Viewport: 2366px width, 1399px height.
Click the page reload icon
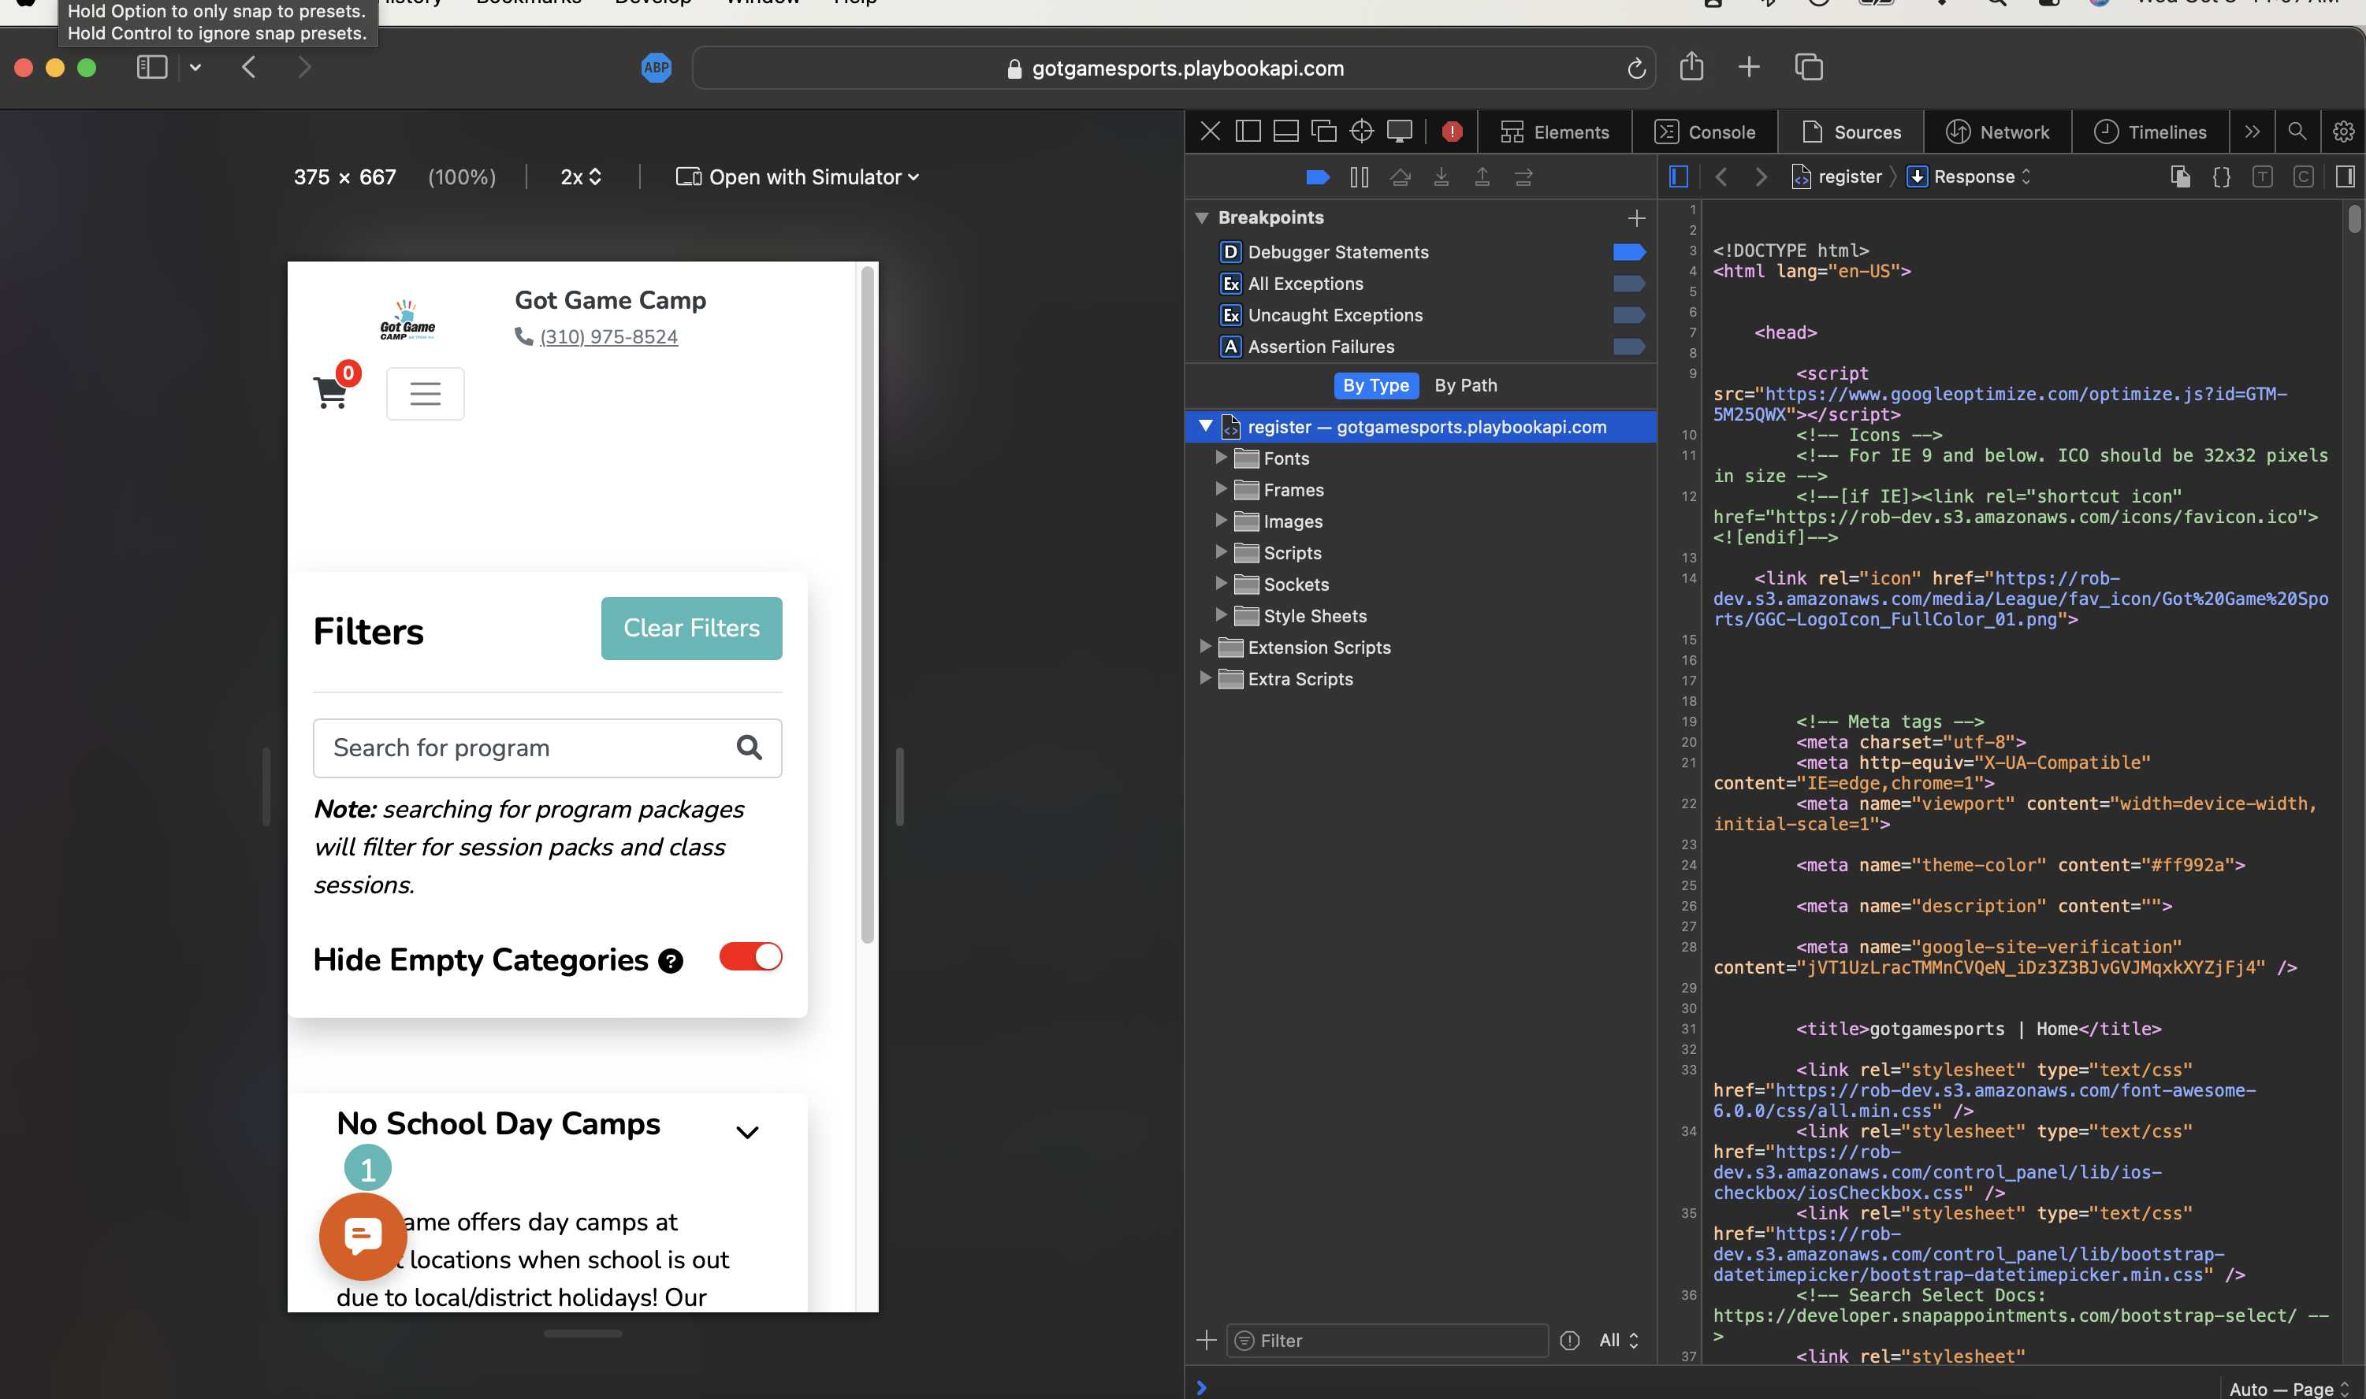point(1636,68)
